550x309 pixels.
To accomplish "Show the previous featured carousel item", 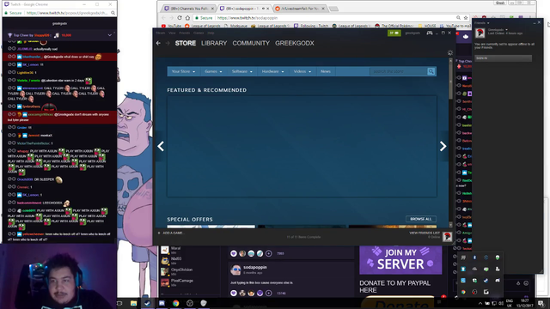I will point(161,146).
